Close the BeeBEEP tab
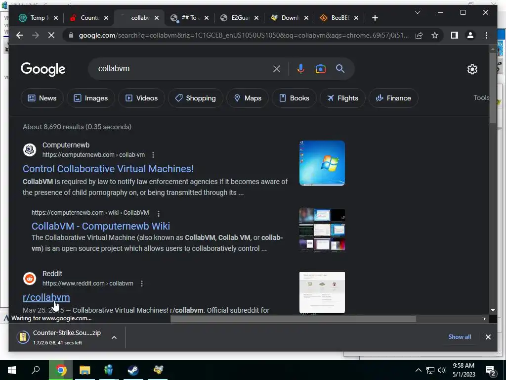This screenshot has width=506, height=380. click(356, 18)
